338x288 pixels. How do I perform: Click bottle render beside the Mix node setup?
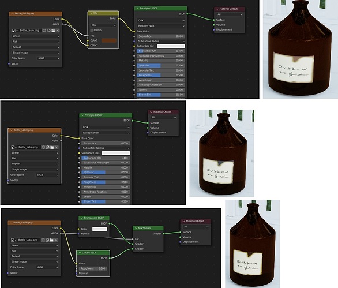(301, 49)
